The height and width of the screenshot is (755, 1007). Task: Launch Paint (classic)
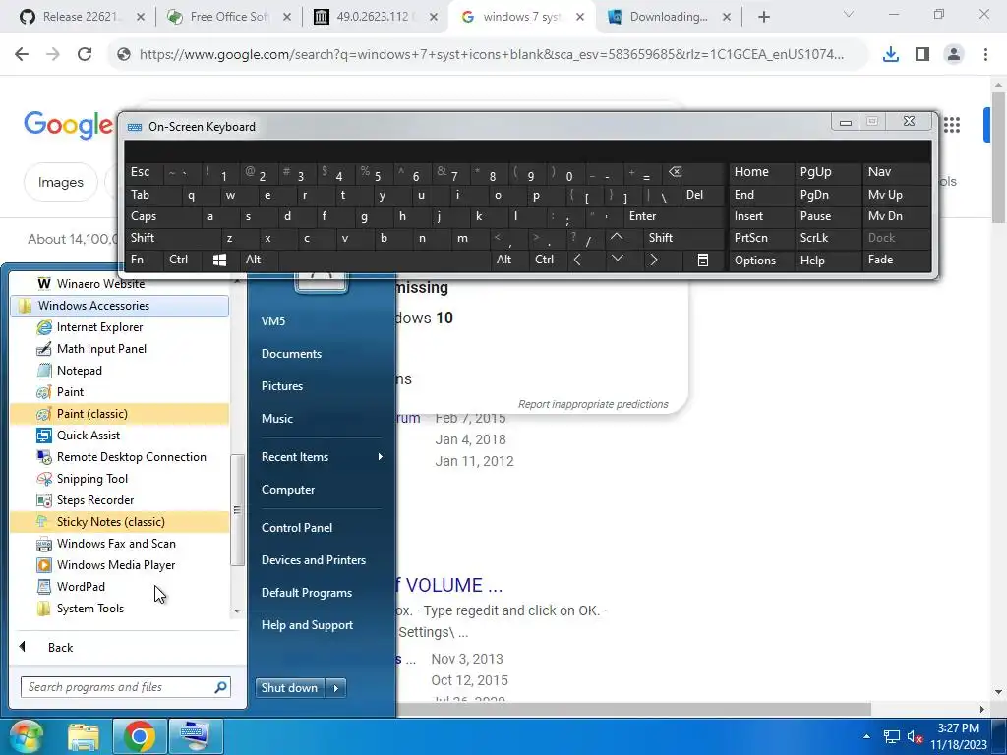pos(119,414)
